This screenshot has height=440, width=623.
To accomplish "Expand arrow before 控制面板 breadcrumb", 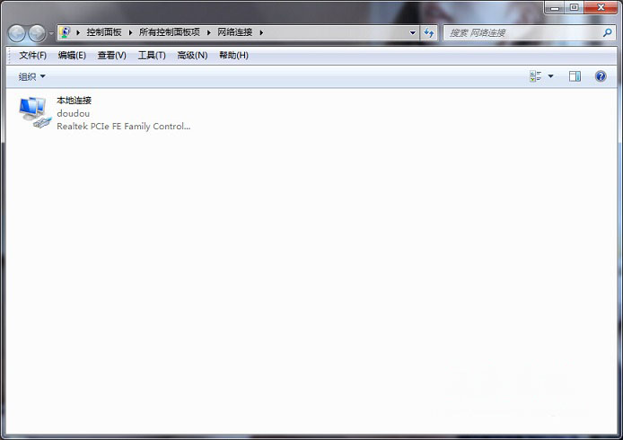I will click(78, 32).
